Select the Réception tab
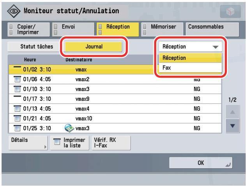Image resolution: width=246 pixels, height=186 pixels. click(x=118, y=29)
